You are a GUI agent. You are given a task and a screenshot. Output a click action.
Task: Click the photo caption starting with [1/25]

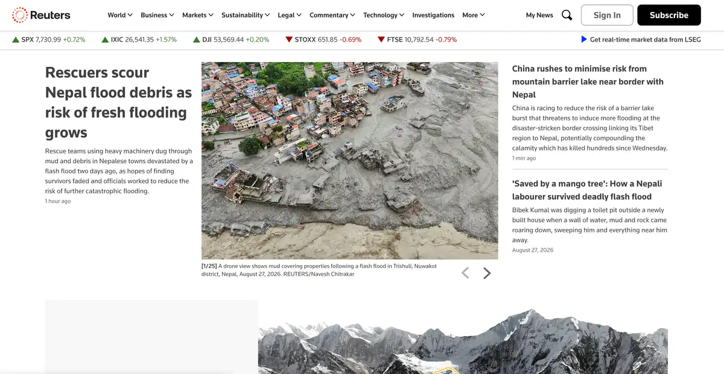pyautogui.click(x=319, y=270)
